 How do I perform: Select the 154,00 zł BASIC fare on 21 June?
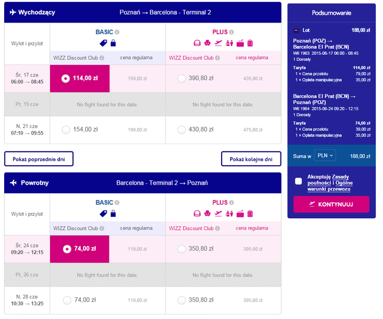[x=65, y=130]
